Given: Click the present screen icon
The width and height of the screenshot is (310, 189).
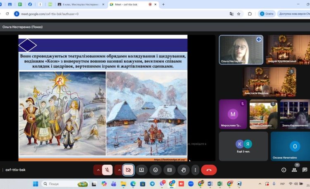Looking at the screenshot, I should (142, 170).
